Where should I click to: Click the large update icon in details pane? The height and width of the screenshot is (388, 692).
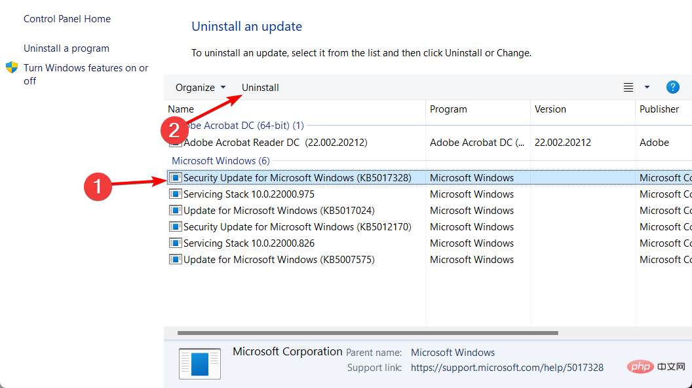pyautogui.click(x=199, y=363)
